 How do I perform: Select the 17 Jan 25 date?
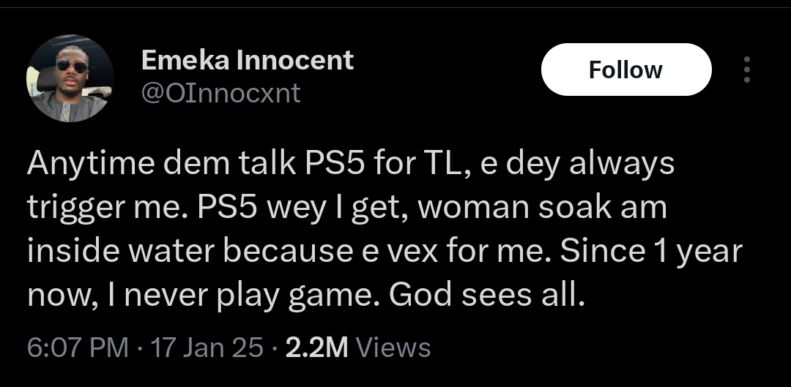point(204,347)
